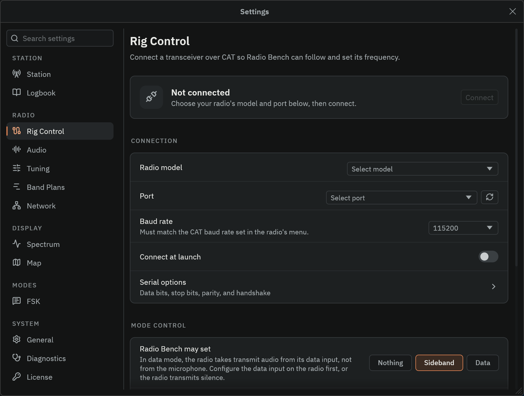Click the Tuning sliders icon
Screen dimensions: 524x396
17,168
